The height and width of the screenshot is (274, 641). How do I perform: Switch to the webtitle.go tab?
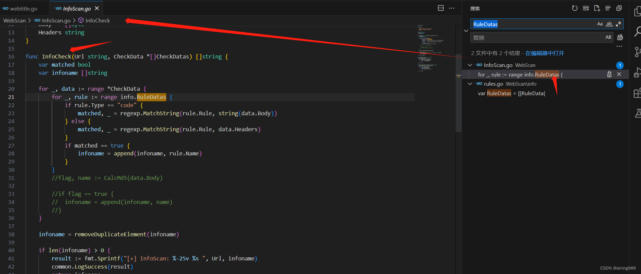coord(24,8)
